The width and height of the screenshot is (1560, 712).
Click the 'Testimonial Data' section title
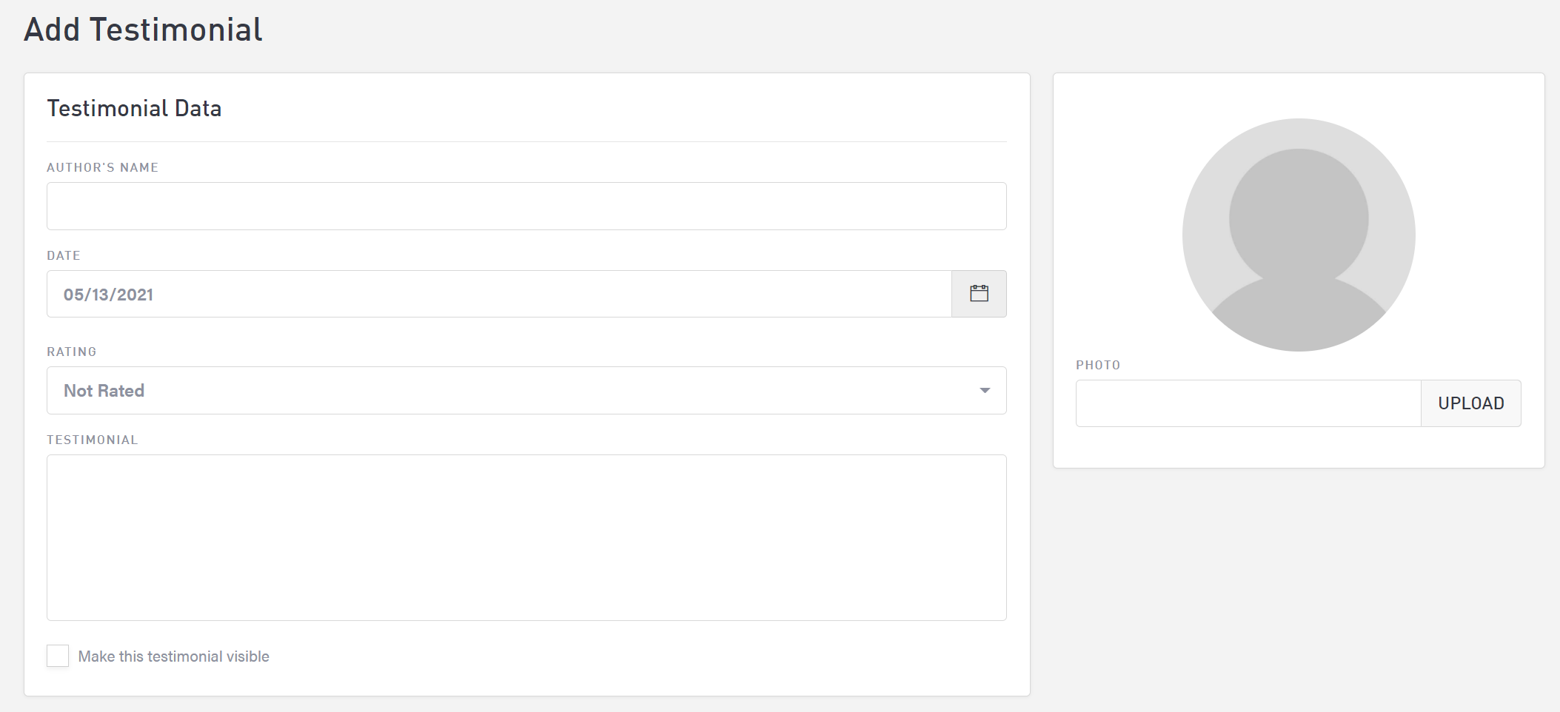point(134,109)
